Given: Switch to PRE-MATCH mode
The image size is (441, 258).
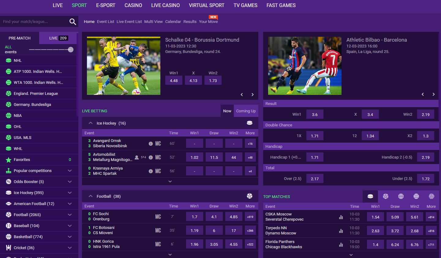Looking at the screenshot, I should pos(20,38).
